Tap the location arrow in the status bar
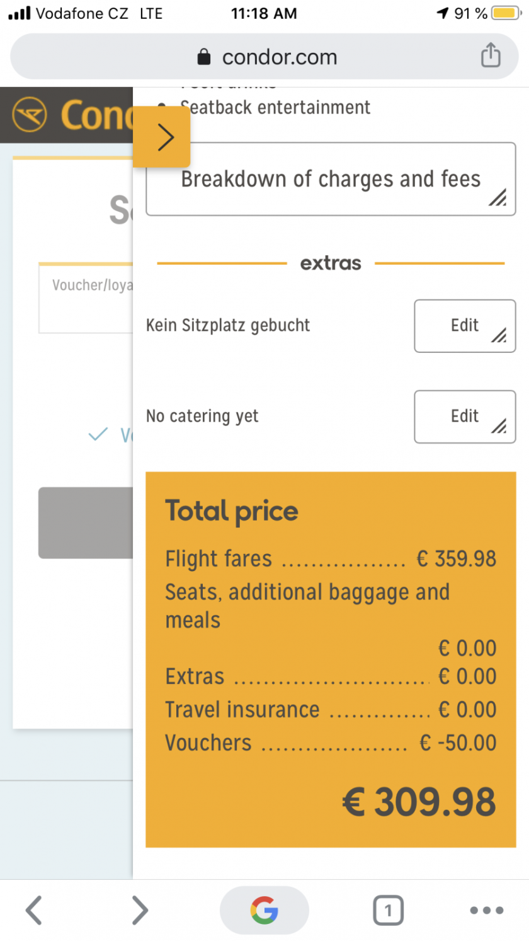The height and width of the screenshot is (941, 529). coord(443,13)
